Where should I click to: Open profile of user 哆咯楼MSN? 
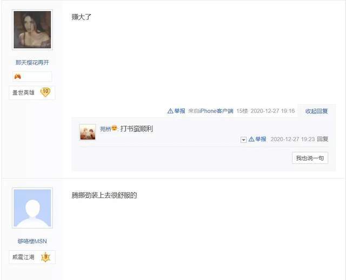tap(32, 241)
